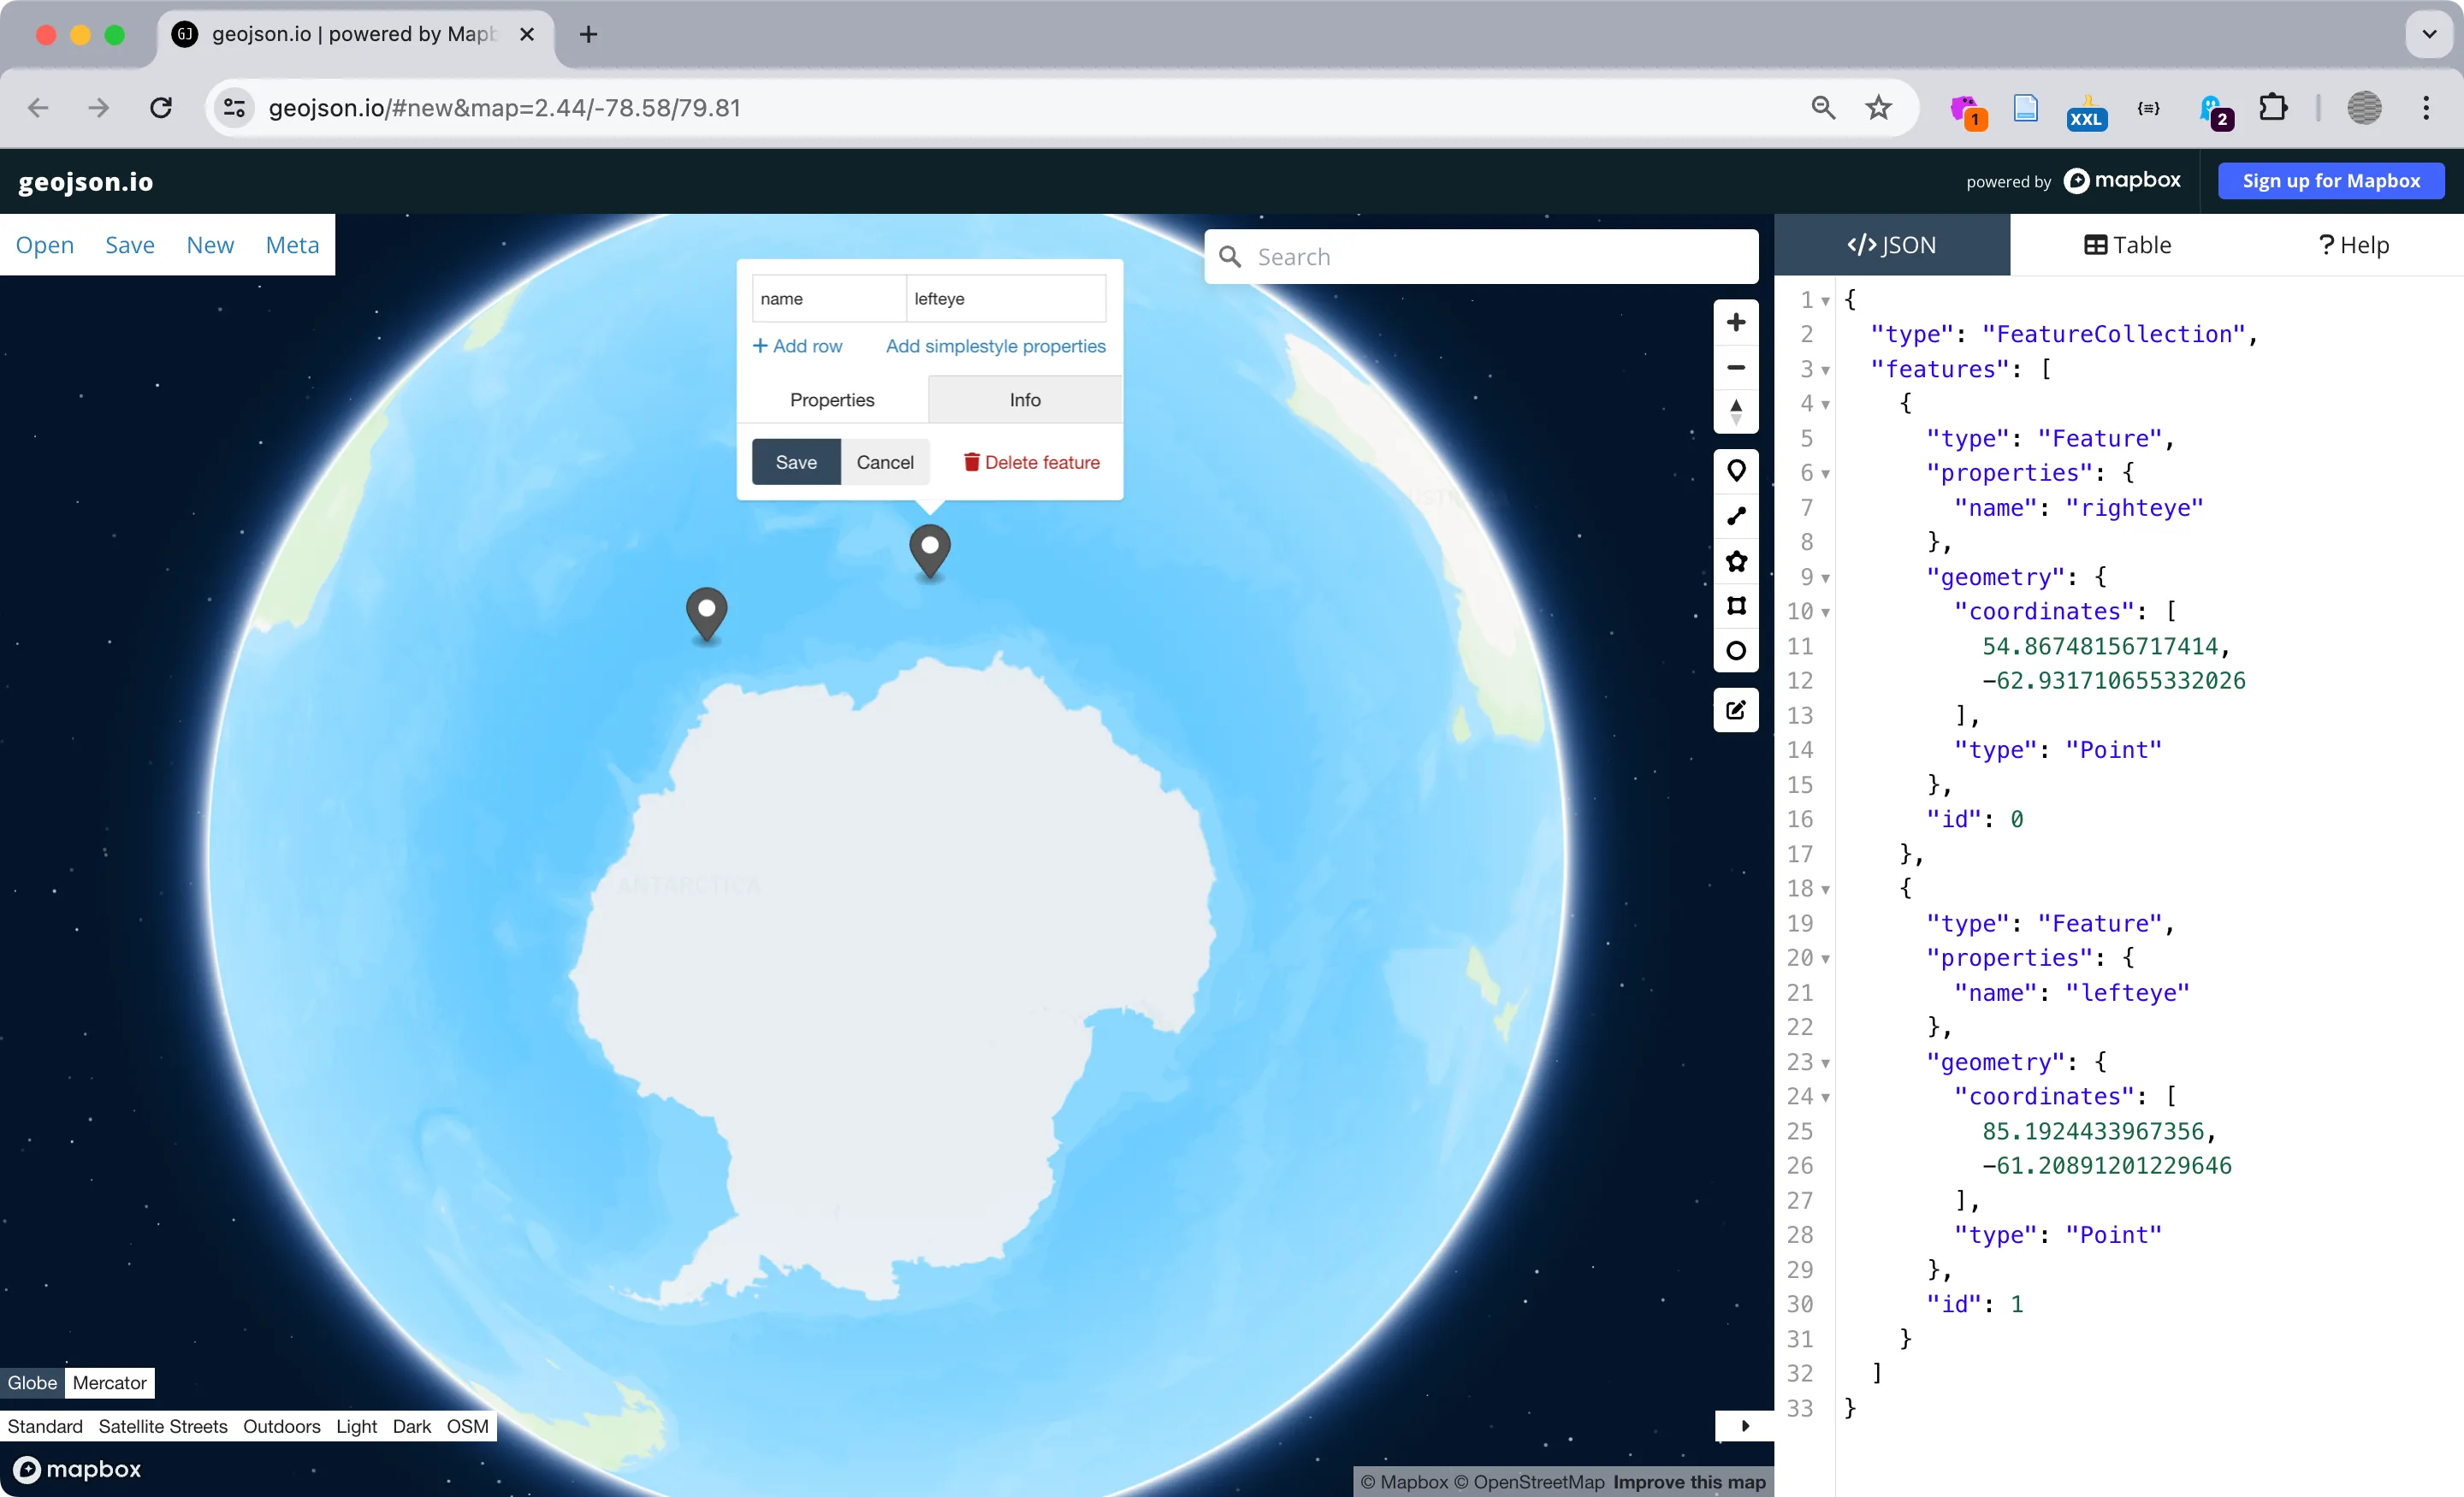2464x1497 pixels.
Task: Enable the Satellite Streets basemap
Action: point(163,1426)
